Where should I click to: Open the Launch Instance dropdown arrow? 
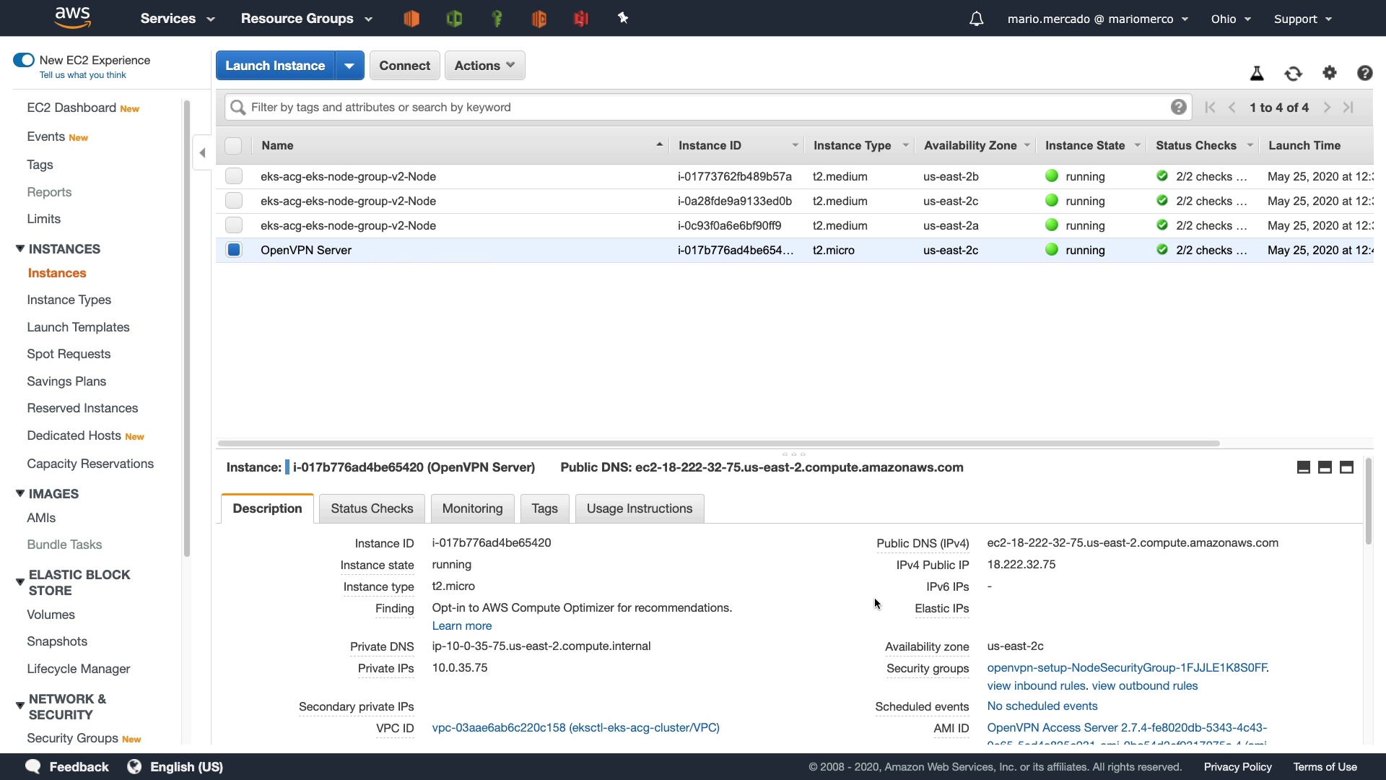349,66
